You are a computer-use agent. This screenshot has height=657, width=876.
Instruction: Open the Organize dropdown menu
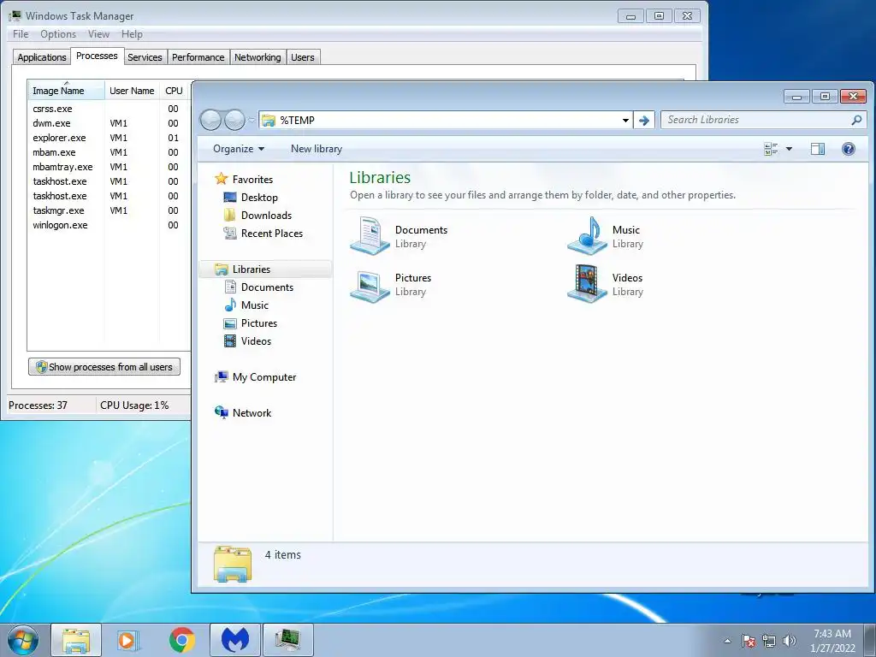(239, 149)
